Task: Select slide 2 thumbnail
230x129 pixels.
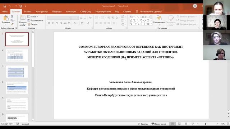Action: pyautogui.click(x=17, y=56)
